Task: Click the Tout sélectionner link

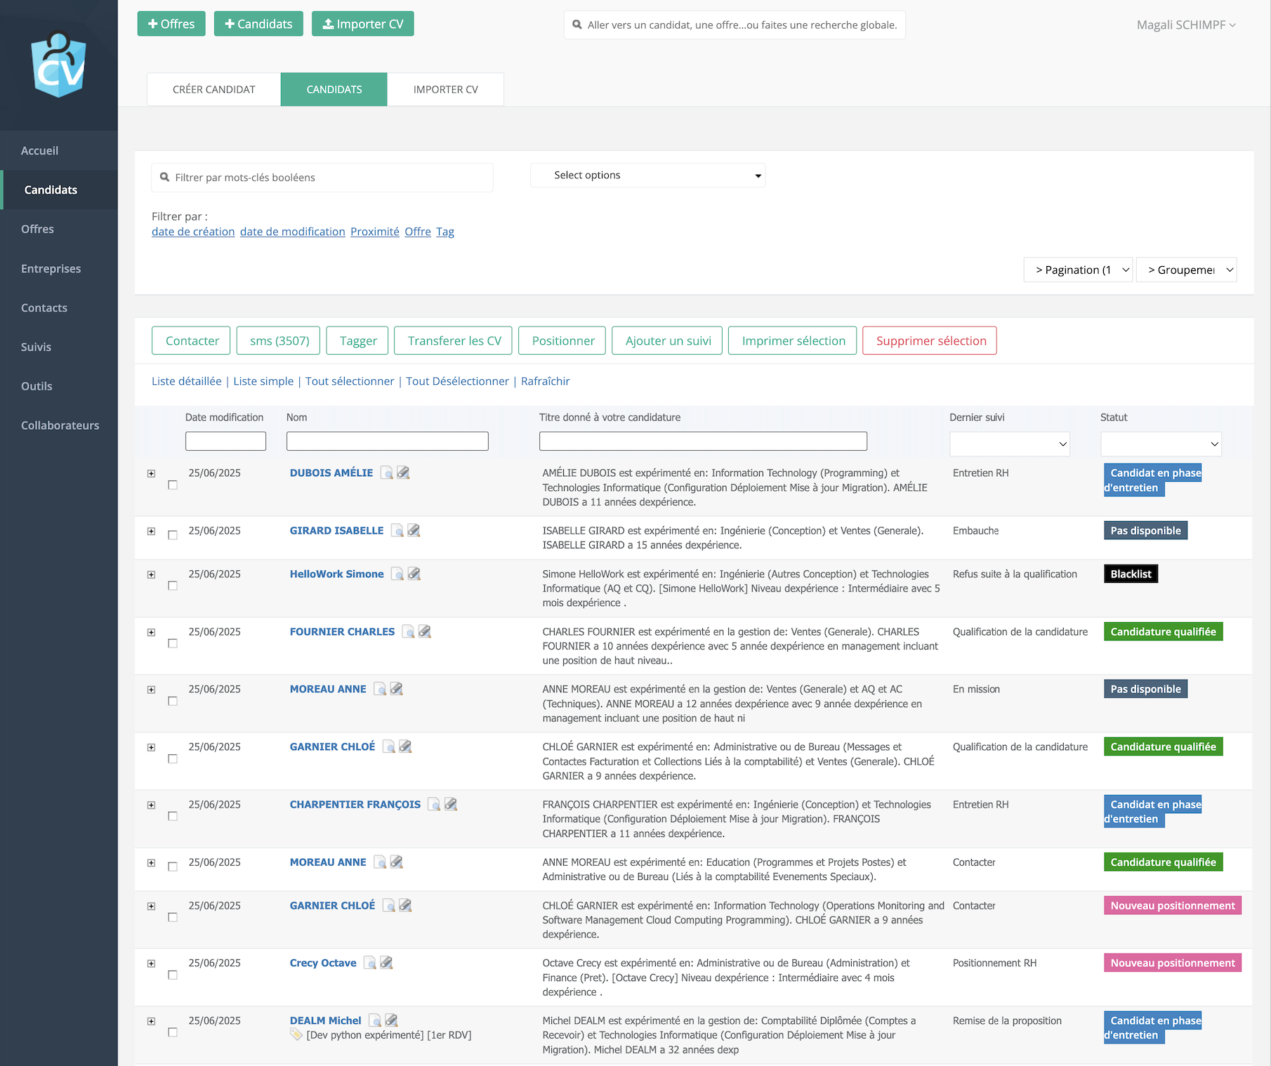Action: (350, 381)
